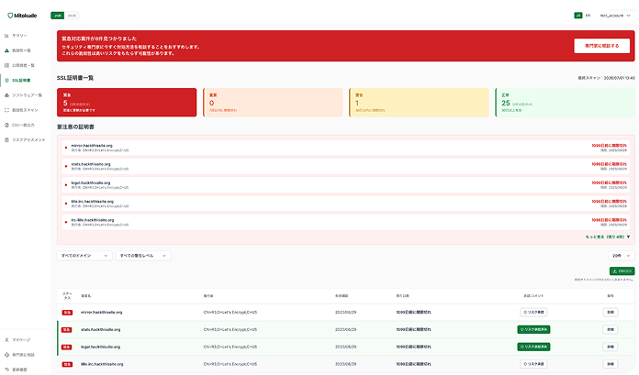Click the red 緊急 badge for legal.hackthissite.org
The image size is (639, 375).
click(x=67, y=347)
